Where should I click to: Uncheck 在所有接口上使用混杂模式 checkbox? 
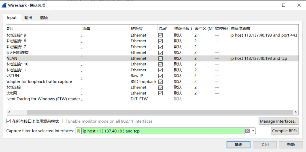pos(8,121)
